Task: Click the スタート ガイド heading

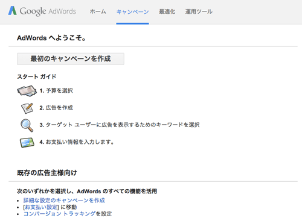Action: [37, 76]
